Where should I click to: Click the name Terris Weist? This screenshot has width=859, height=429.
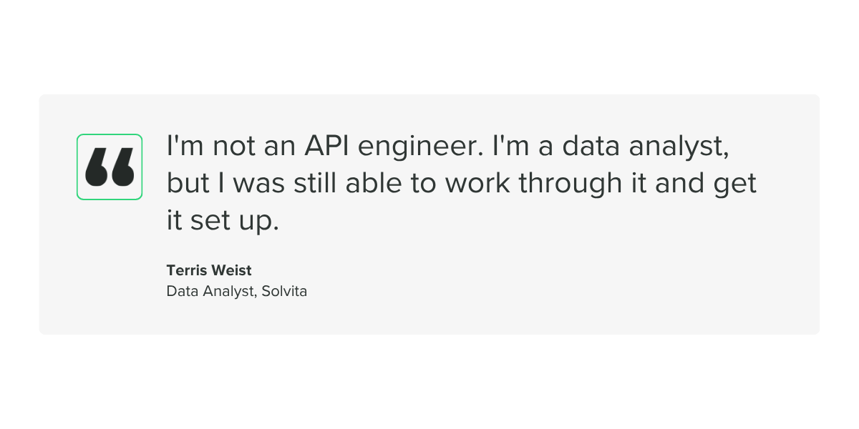(209, 270)
